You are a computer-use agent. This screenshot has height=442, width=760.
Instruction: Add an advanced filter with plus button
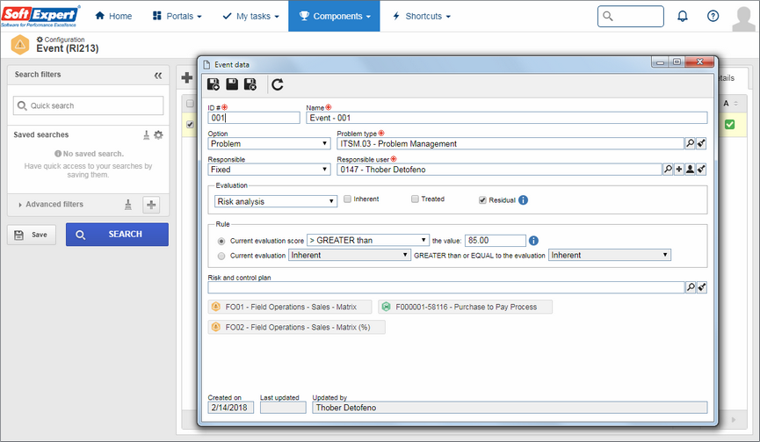coord(151,205)
